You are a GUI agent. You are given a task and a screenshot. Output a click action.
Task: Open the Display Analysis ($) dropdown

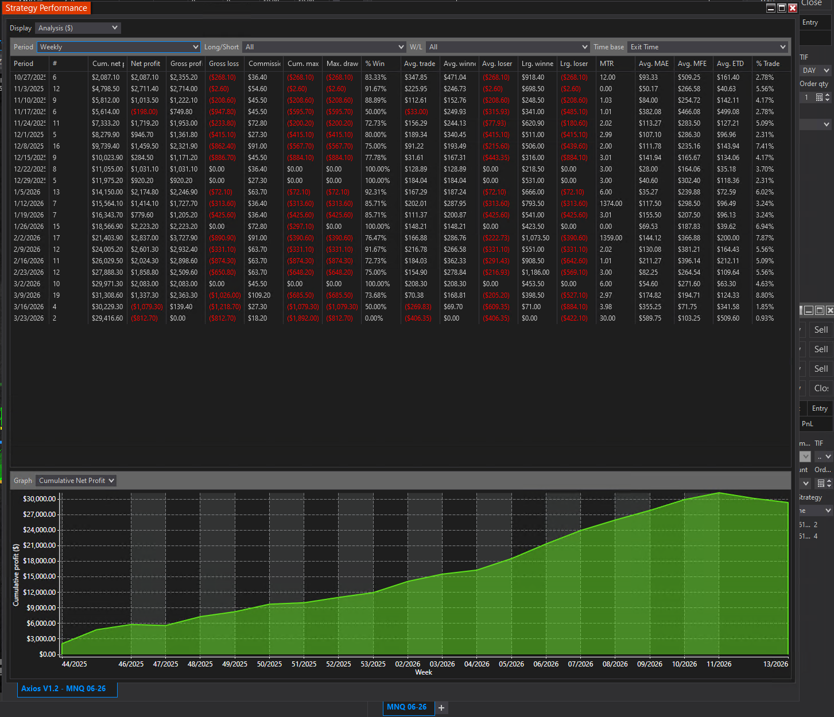coord(78,28)
